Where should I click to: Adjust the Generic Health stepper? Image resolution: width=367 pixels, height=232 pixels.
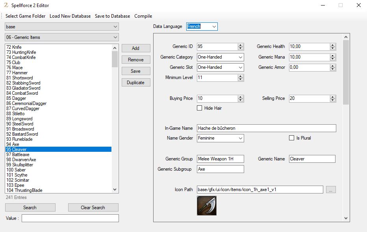333,47
